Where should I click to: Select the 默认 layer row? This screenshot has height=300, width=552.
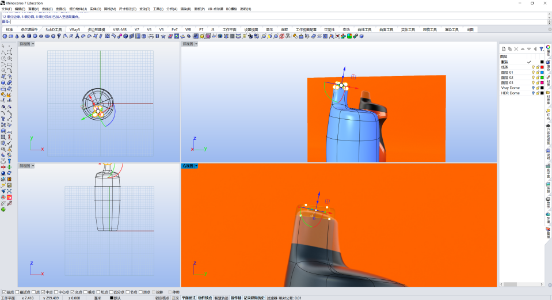click(x=523, y=62)
